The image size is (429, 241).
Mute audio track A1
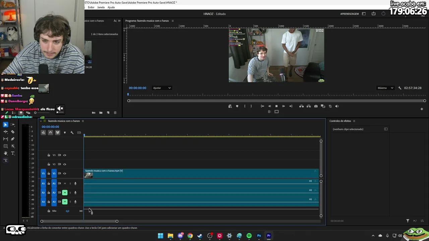point(65,183)
